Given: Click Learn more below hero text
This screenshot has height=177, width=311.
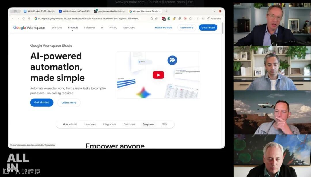Looking at the screenshot, I should [69, 103].
